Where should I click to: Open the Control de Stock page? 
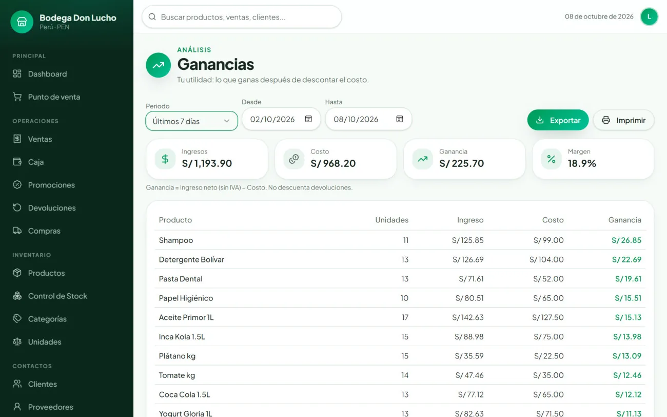point(67,296)
